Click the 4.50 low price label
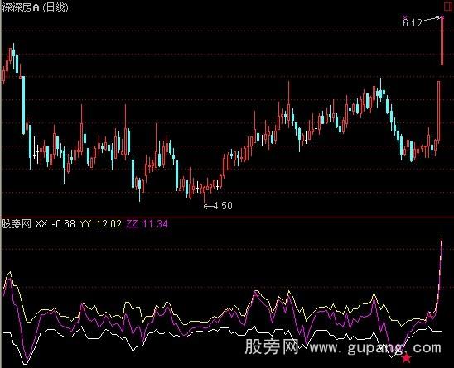This screenshot has width=454, height=368. [x=223, y=206]
